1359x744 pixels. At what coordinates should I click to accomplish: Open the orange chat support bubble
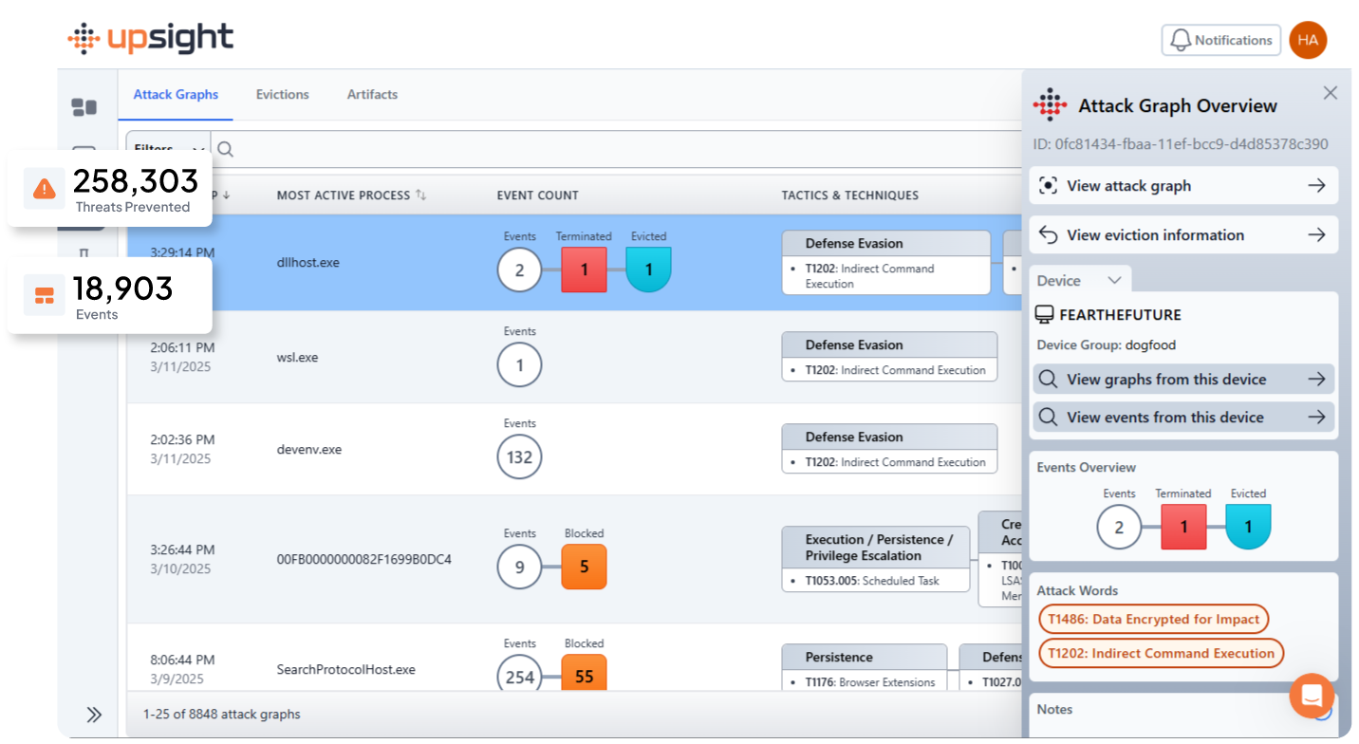tap(1312, 696)
